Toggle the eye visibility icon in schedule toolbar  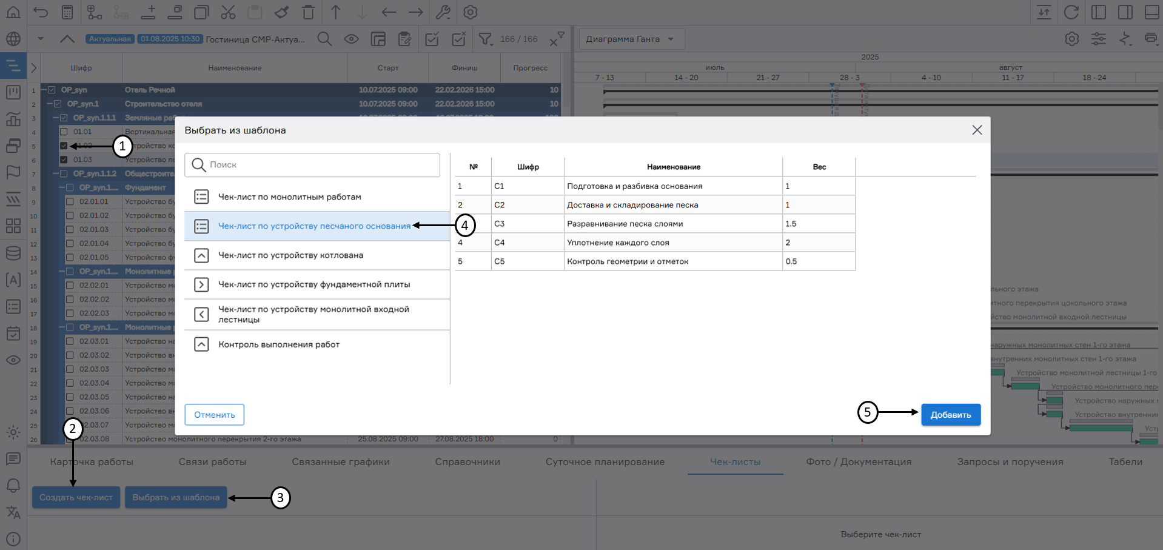coord(351,39)
